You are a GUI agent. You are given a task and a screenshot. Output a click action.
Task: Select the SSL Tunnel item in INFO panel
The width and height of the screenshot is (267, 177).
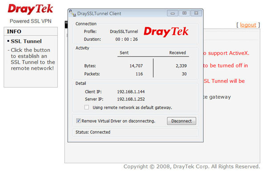pyautogui.click(x=26, y=41)
